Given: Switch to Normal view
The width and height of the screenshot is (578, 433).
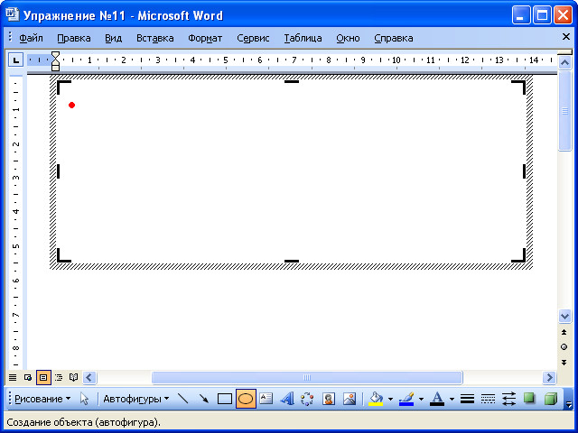Looking at the screenshot, I should point(13,377).
